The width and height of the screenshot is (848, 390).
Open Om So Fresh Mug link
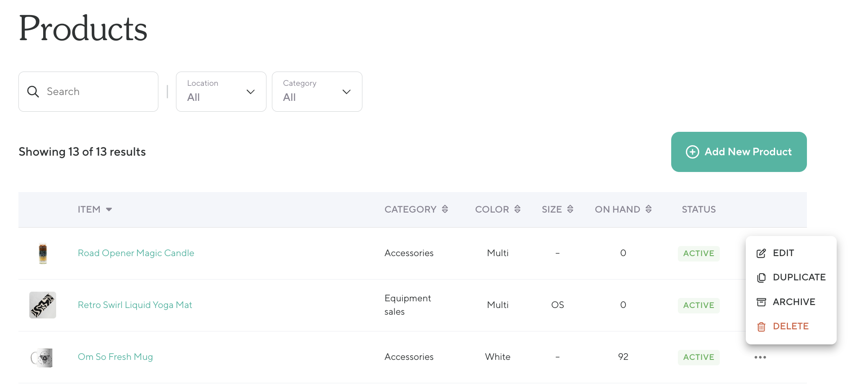pos(115,357)
